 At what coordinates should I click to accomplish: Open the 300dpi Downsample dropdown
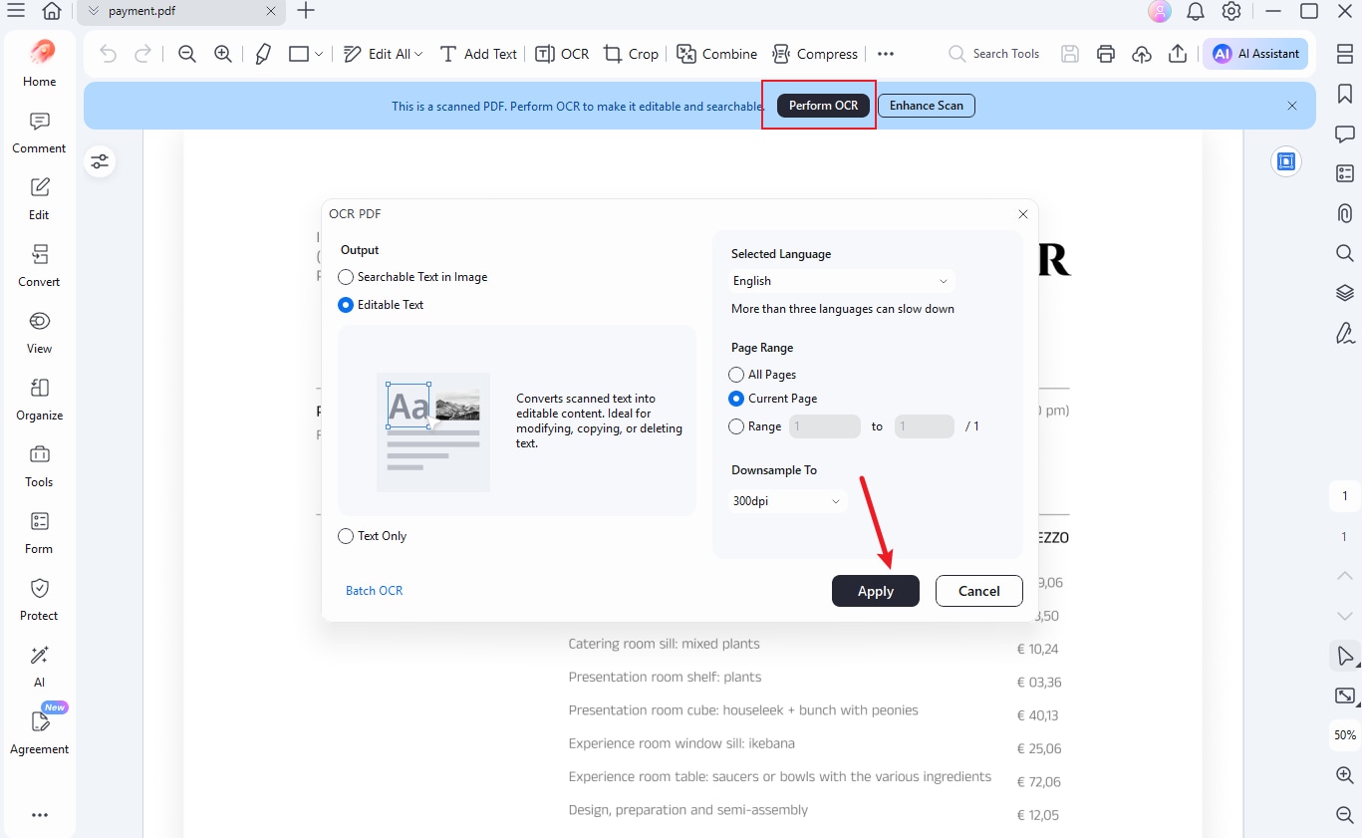coord(787,501)
